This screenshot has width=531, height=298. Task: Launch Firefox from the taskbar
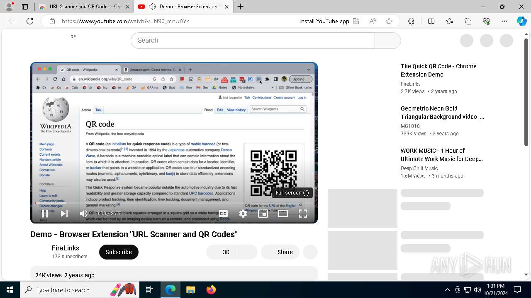(211, 290)
